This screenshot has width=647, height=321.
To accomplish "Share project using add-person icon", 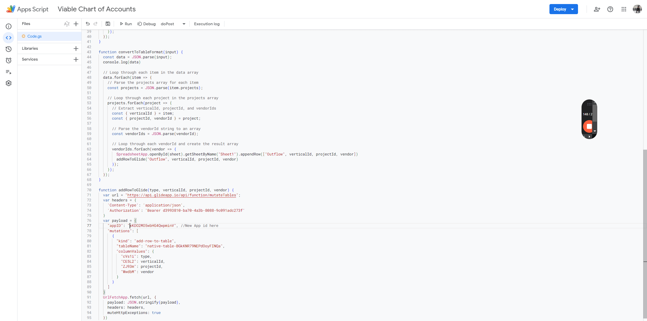I will [x=597, y=9].
